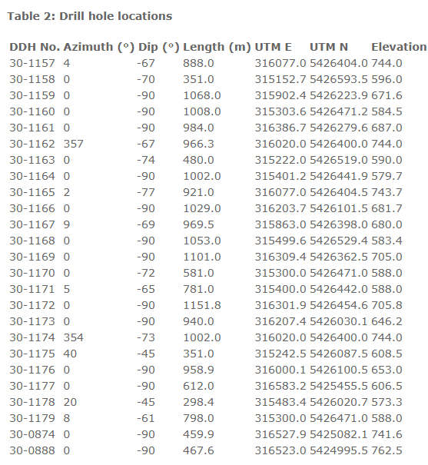This screenshot has width=428, height=465.
Task: Select elevation value 762.5
Action: (387, 450)
